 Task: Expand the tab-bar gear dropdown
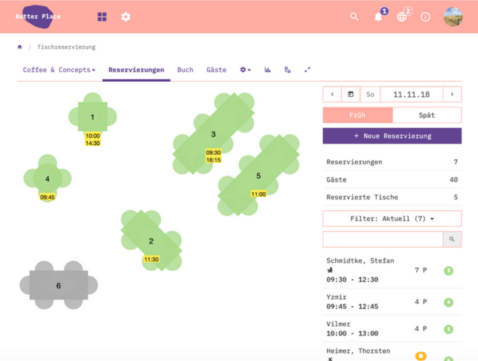click(x=245, y=70)
